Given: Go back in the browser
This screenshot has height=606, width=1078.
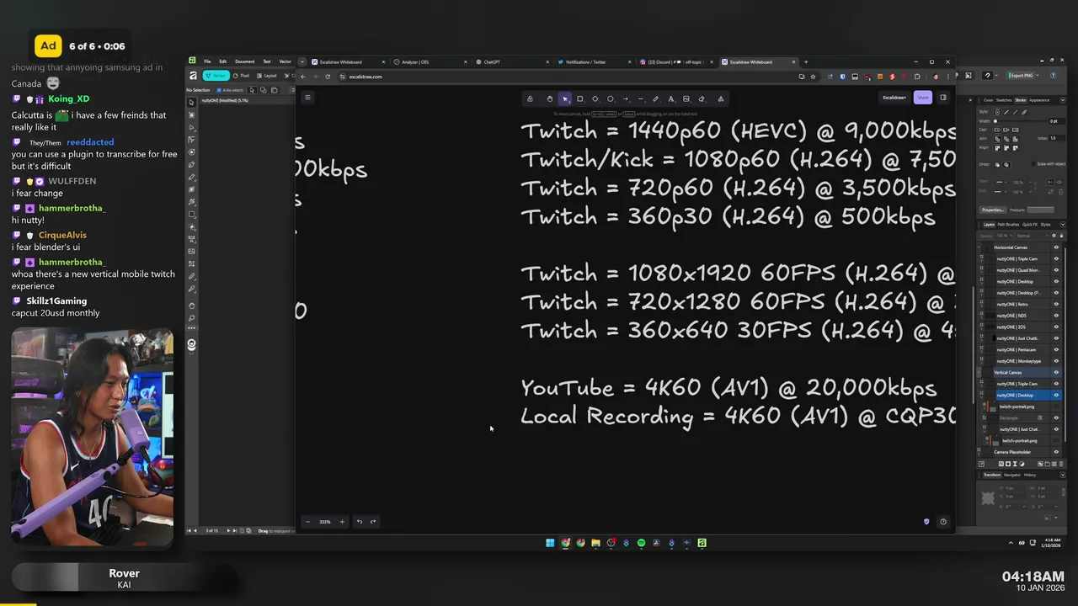Looking at the screenshot, I should (303, 77).
